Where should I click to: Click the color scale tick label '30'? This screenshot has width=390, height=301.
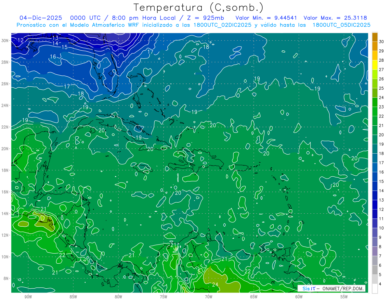coord(382,42)
